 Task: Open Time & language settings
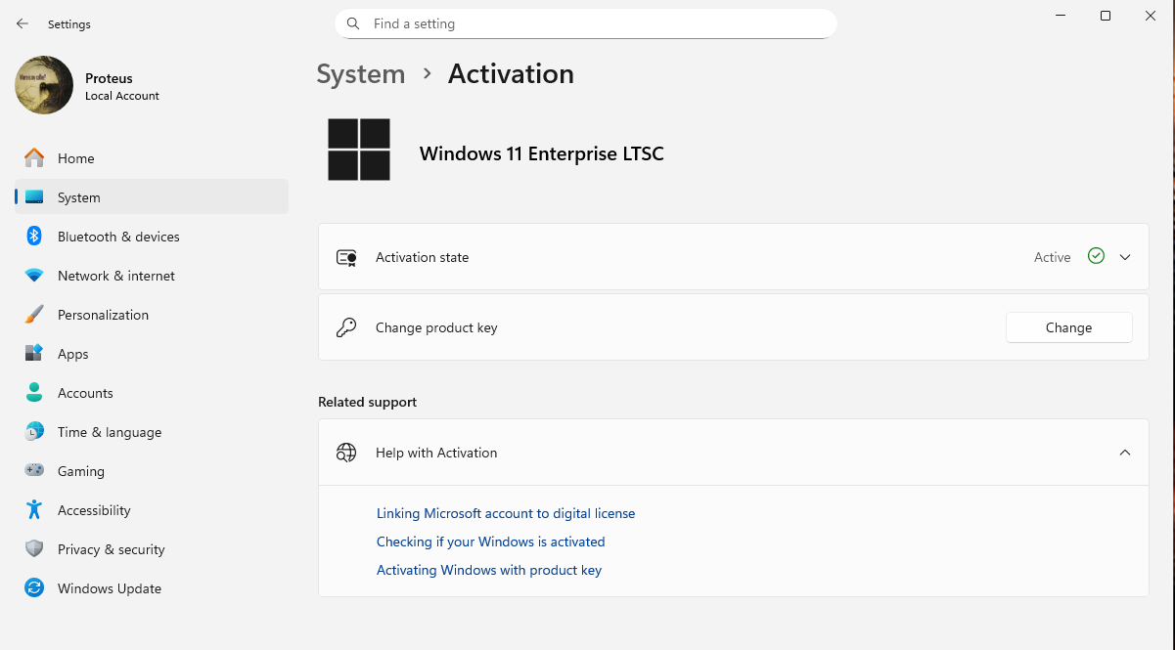tap(152, 432)
